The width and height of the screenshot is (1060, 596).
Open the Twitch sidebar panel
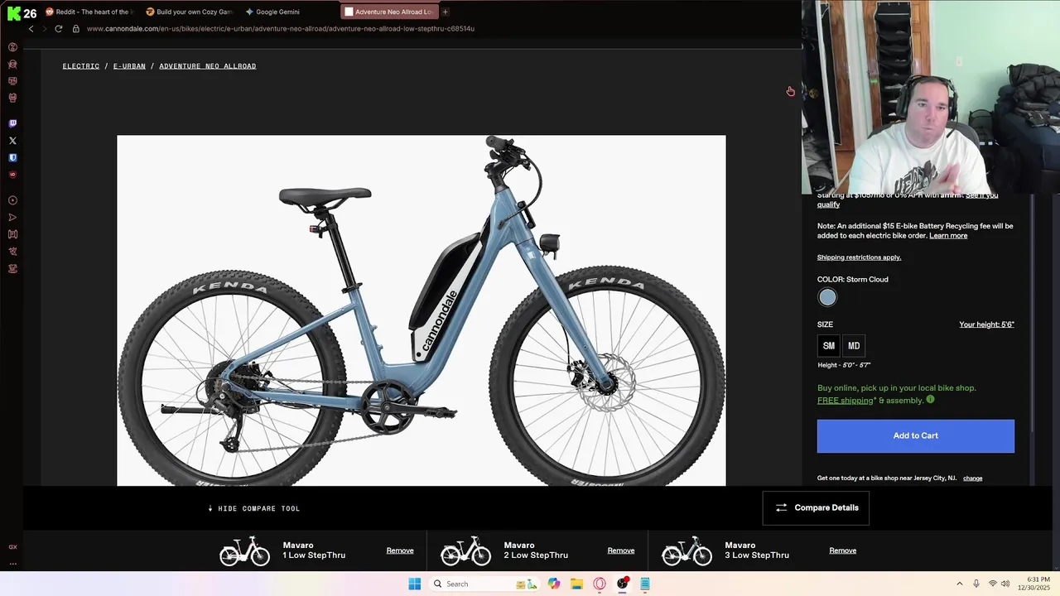pyautogui.click(x=12, y=123)
